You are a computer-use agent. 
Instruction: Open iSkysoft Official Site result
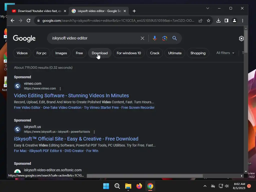pos(76,139)
